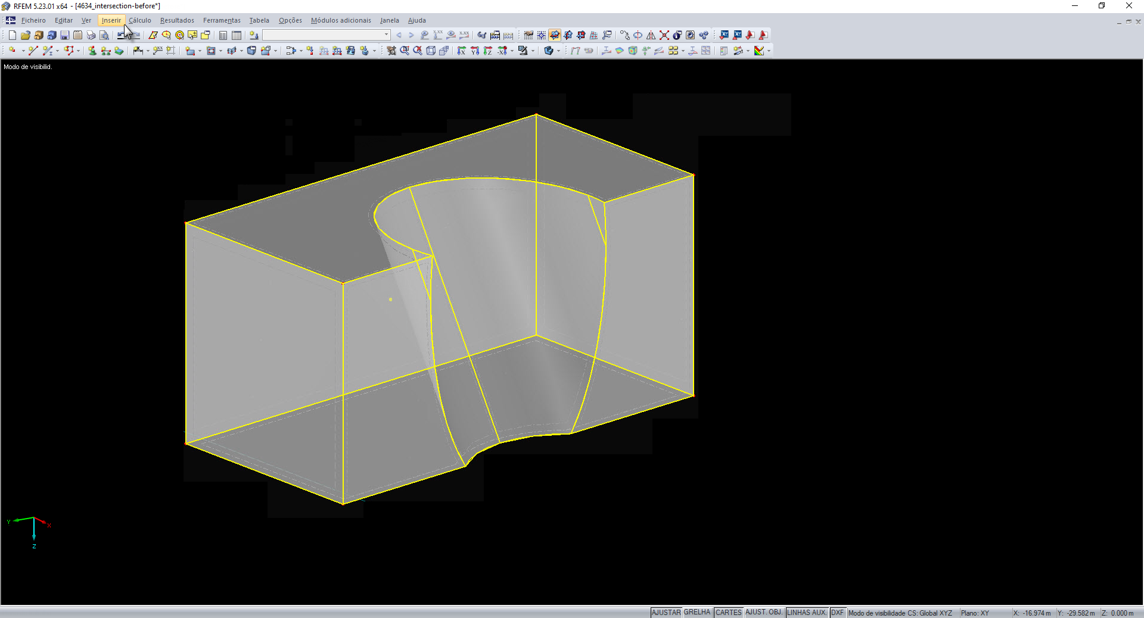1144x618 pixels.
Task: Toggle LINHAS AUX. guidelines
Action: pos(807,613)
